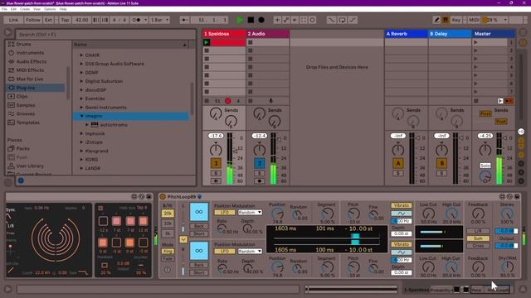Toggle track activator B on Delay return
The image size is (531, 298).
tap(441, 164)
